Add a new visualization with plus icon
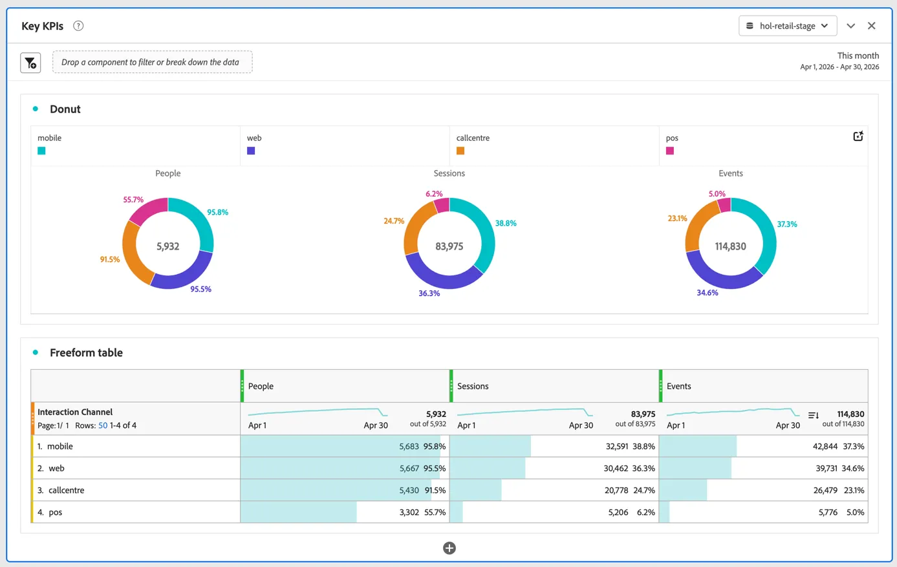897x567 pixels. click(449, 548)
